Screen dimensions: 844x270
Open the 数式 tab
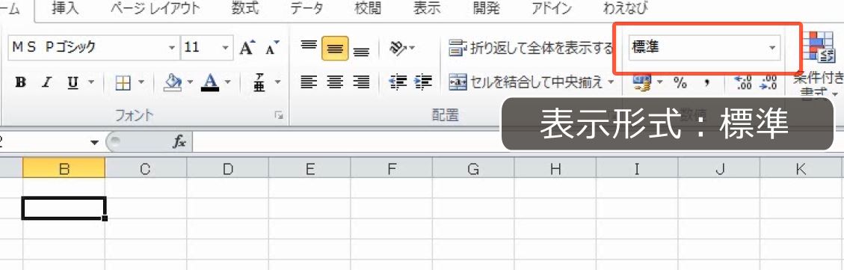pos(245,9)
